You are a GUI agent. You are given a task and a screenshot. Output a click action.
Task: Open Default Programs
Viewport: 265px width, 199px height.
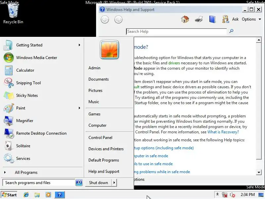[x=104, y=160]
